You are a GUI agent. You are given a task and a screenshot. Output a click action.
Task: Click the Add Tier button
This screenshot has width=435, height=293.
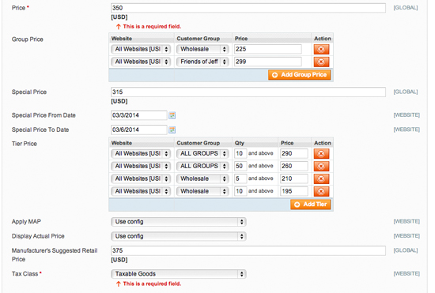(311, 205)
